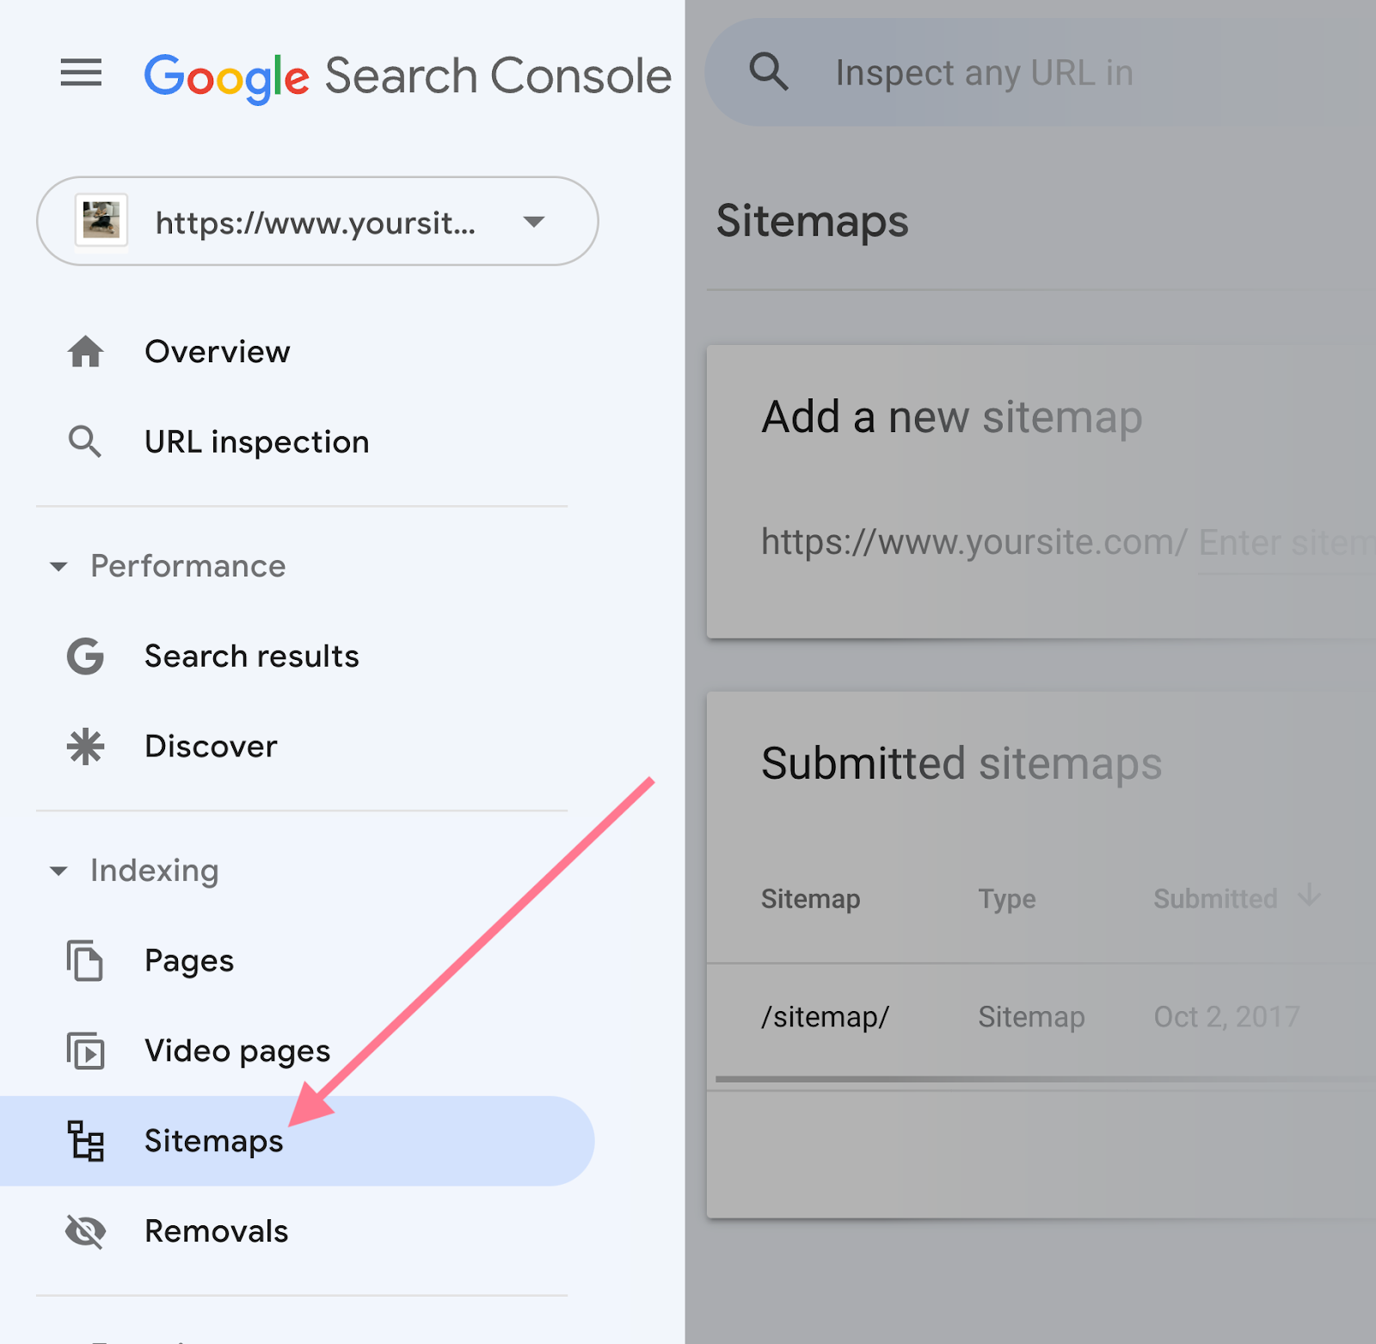The height and width of the screenshot is (1344, 1376).
Task: Click the Removals hidden-eye icon
Action: pyautogui.click(x=85, y=1230)
